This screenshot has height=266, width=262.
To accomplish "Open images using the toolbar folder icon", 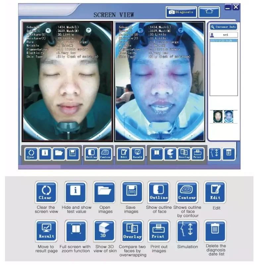I will [x=59, y=154].
